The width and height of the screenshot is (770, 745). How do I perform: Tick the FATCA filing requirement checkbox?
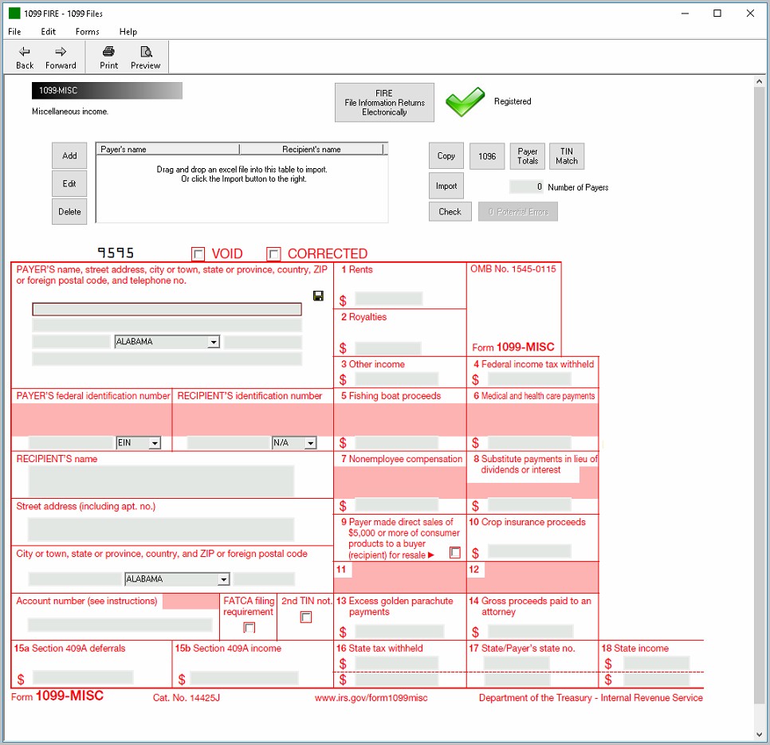pos(249,628)
